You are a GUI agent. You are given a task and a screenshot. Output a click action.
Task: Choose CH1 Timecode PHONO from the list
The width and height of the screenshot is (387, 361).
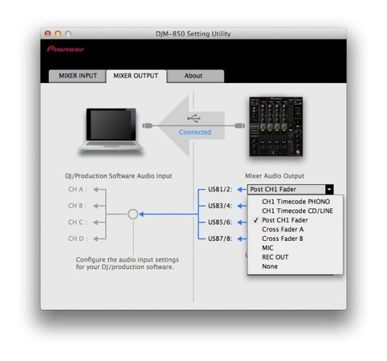point(296,201)
